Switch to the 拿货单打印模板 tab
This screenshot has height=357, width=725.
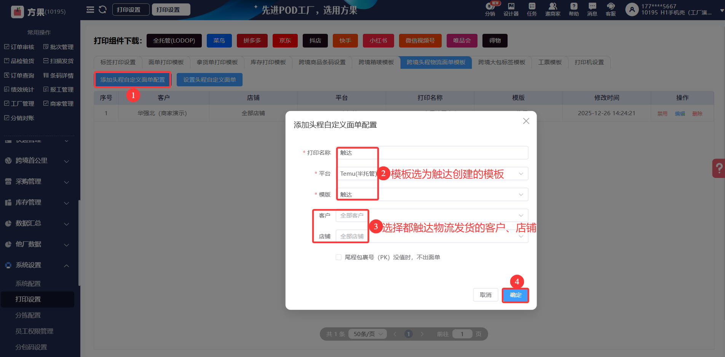(x=217, y=62)
